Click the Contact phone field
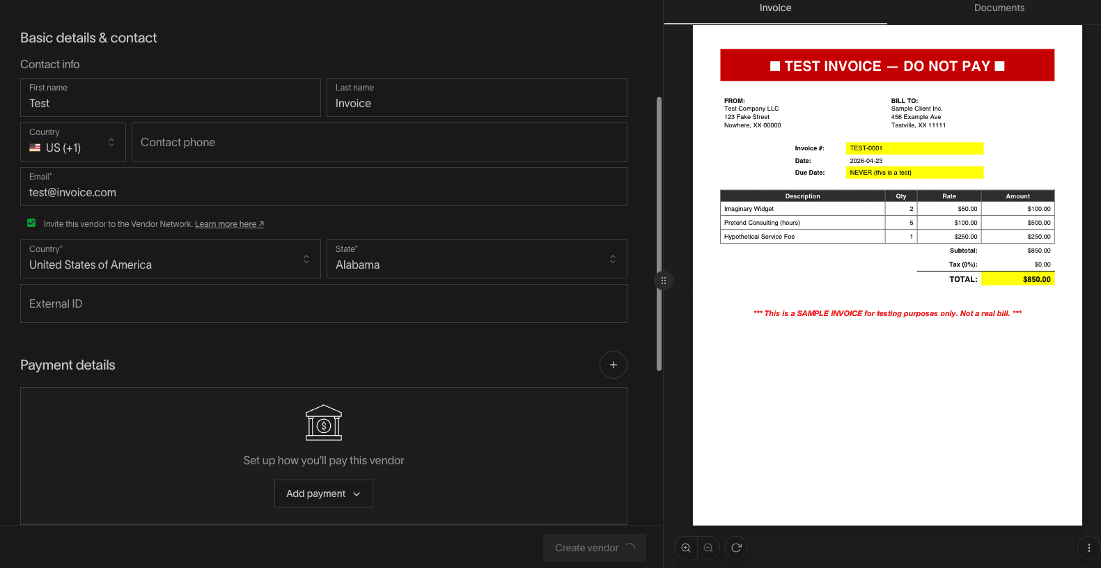 [x=380, y=142]
